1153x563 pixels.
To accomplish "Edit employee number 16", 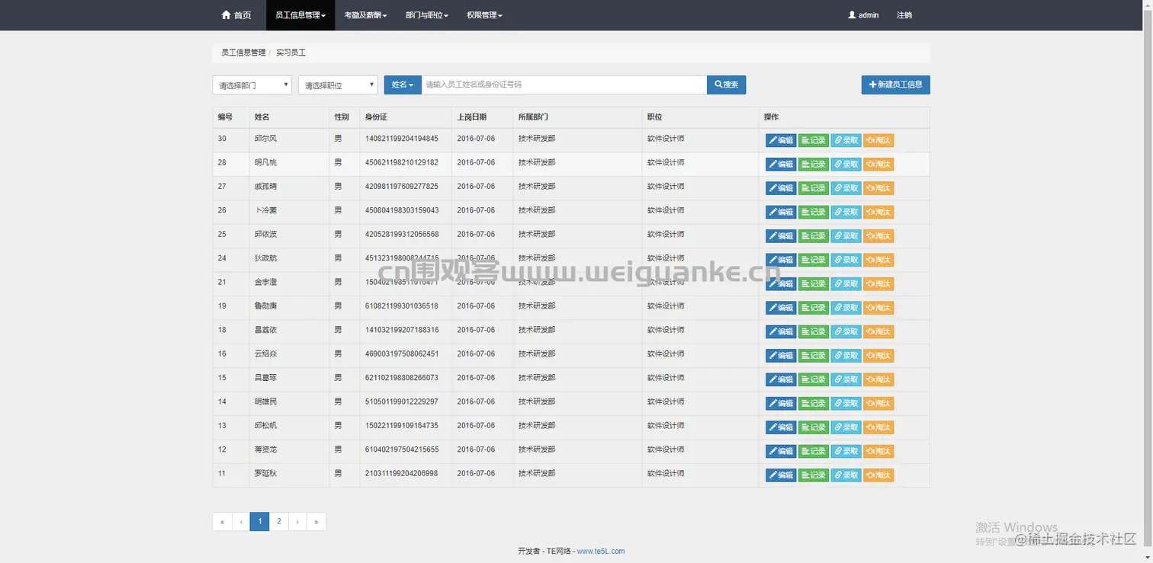I will [781, 356].
